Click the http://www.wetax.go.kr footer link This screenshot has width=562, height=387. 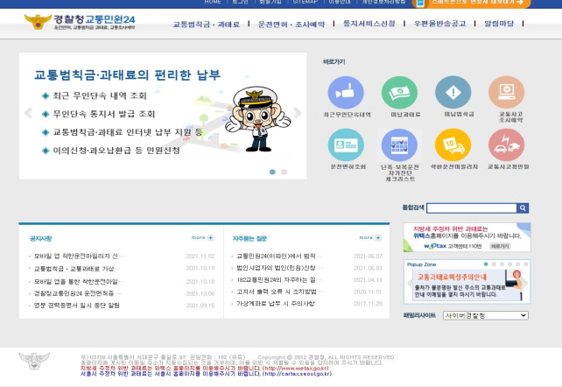(296, 369)
